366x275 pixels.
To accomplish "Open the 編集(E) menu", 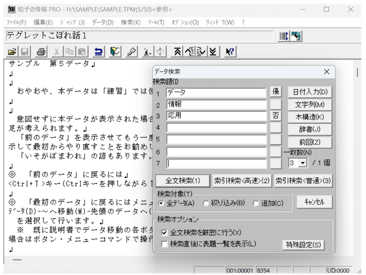I will pos(43,22).
